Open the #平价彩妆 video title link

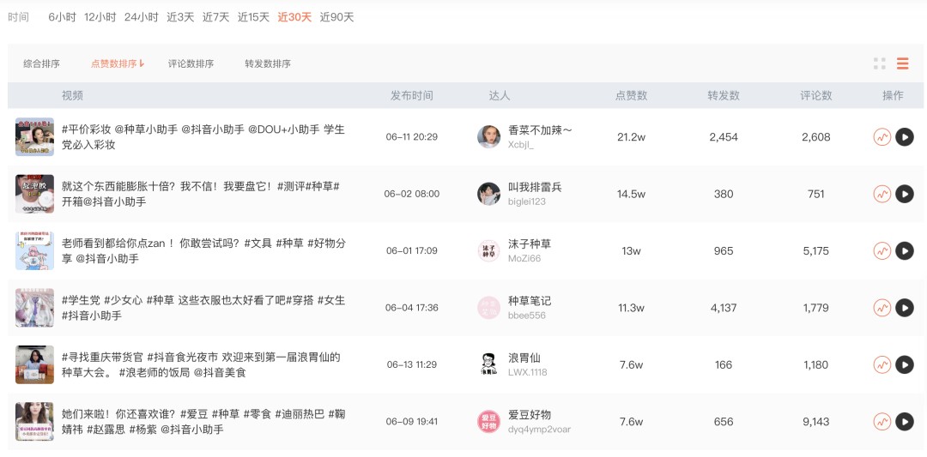[x=203, y=137]
